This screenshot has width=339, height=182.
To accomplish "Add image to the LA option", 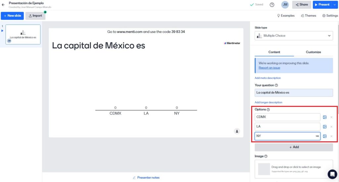I will [x=325, y=127].
